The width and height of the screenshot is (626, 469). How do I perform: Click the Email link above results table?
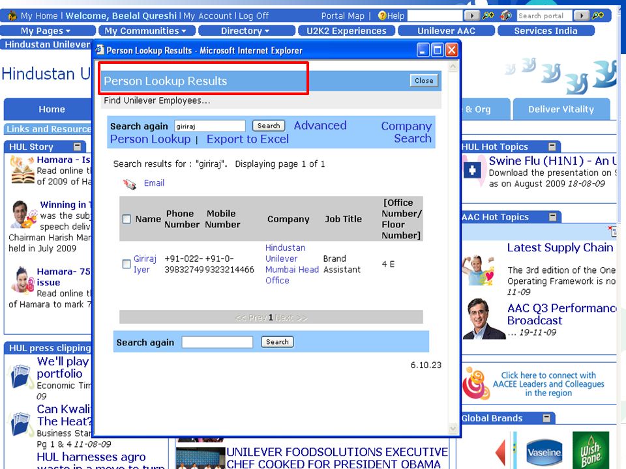(154, 183)
